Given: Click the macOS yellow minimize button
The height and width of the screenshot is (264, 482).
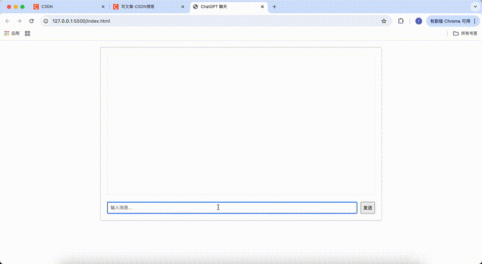Looking at the screenshot, I should 16,7.
